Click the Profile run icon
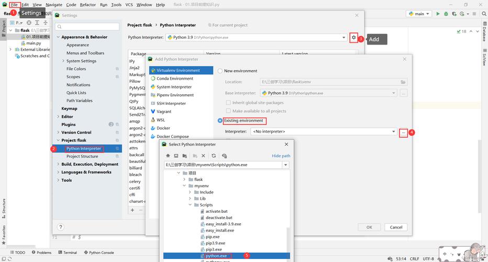488x262 pixels. pos(462,14)
